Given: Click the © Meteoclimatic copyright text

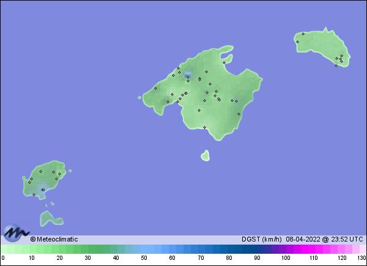Looking at the screenshot, I should 54,239.
